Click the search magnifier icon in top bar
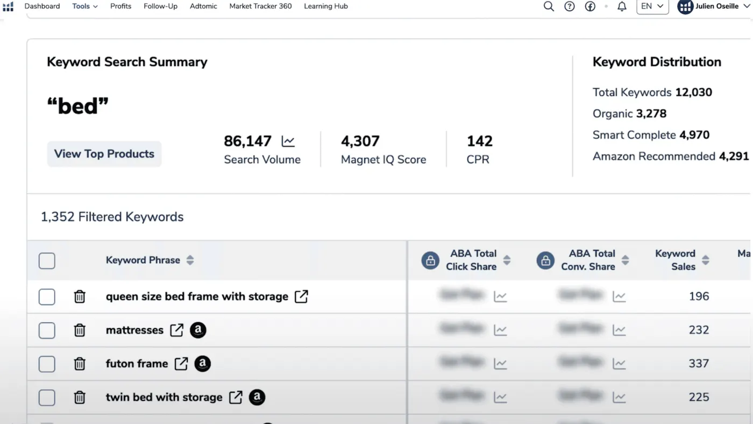 [549, 6]
